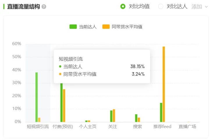Click the 付费(预估) axis label
The height and width of the screenshot is (140, 210).
63,127
